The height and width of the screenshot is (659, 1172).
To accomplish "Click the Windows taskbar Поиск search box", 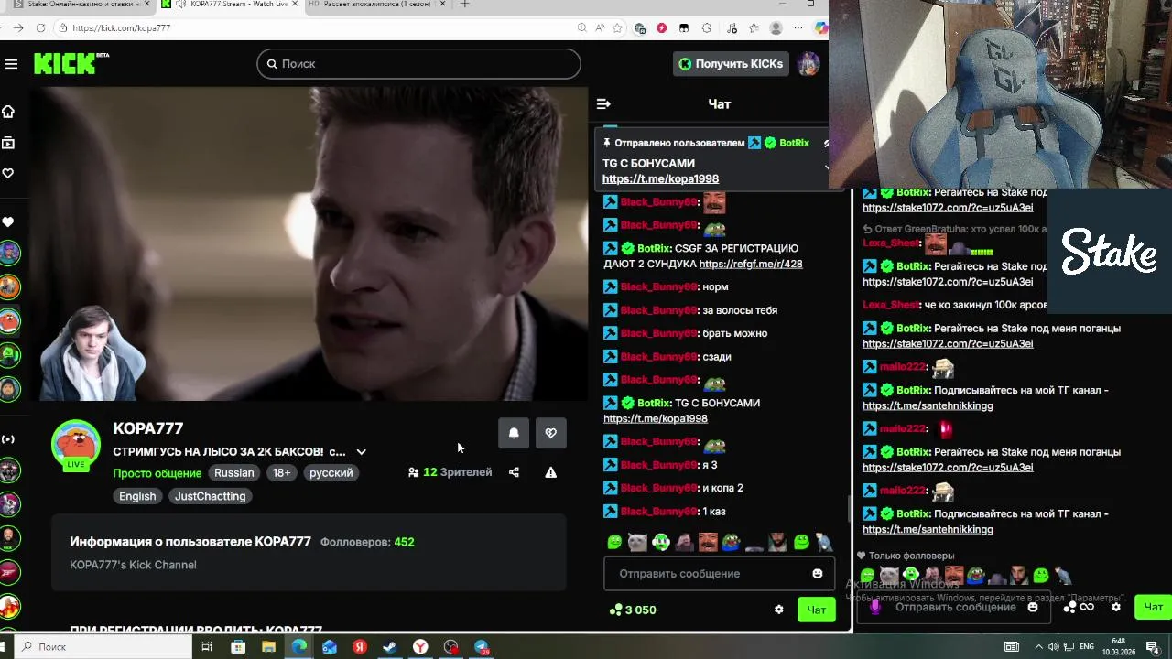I will 103,646.
